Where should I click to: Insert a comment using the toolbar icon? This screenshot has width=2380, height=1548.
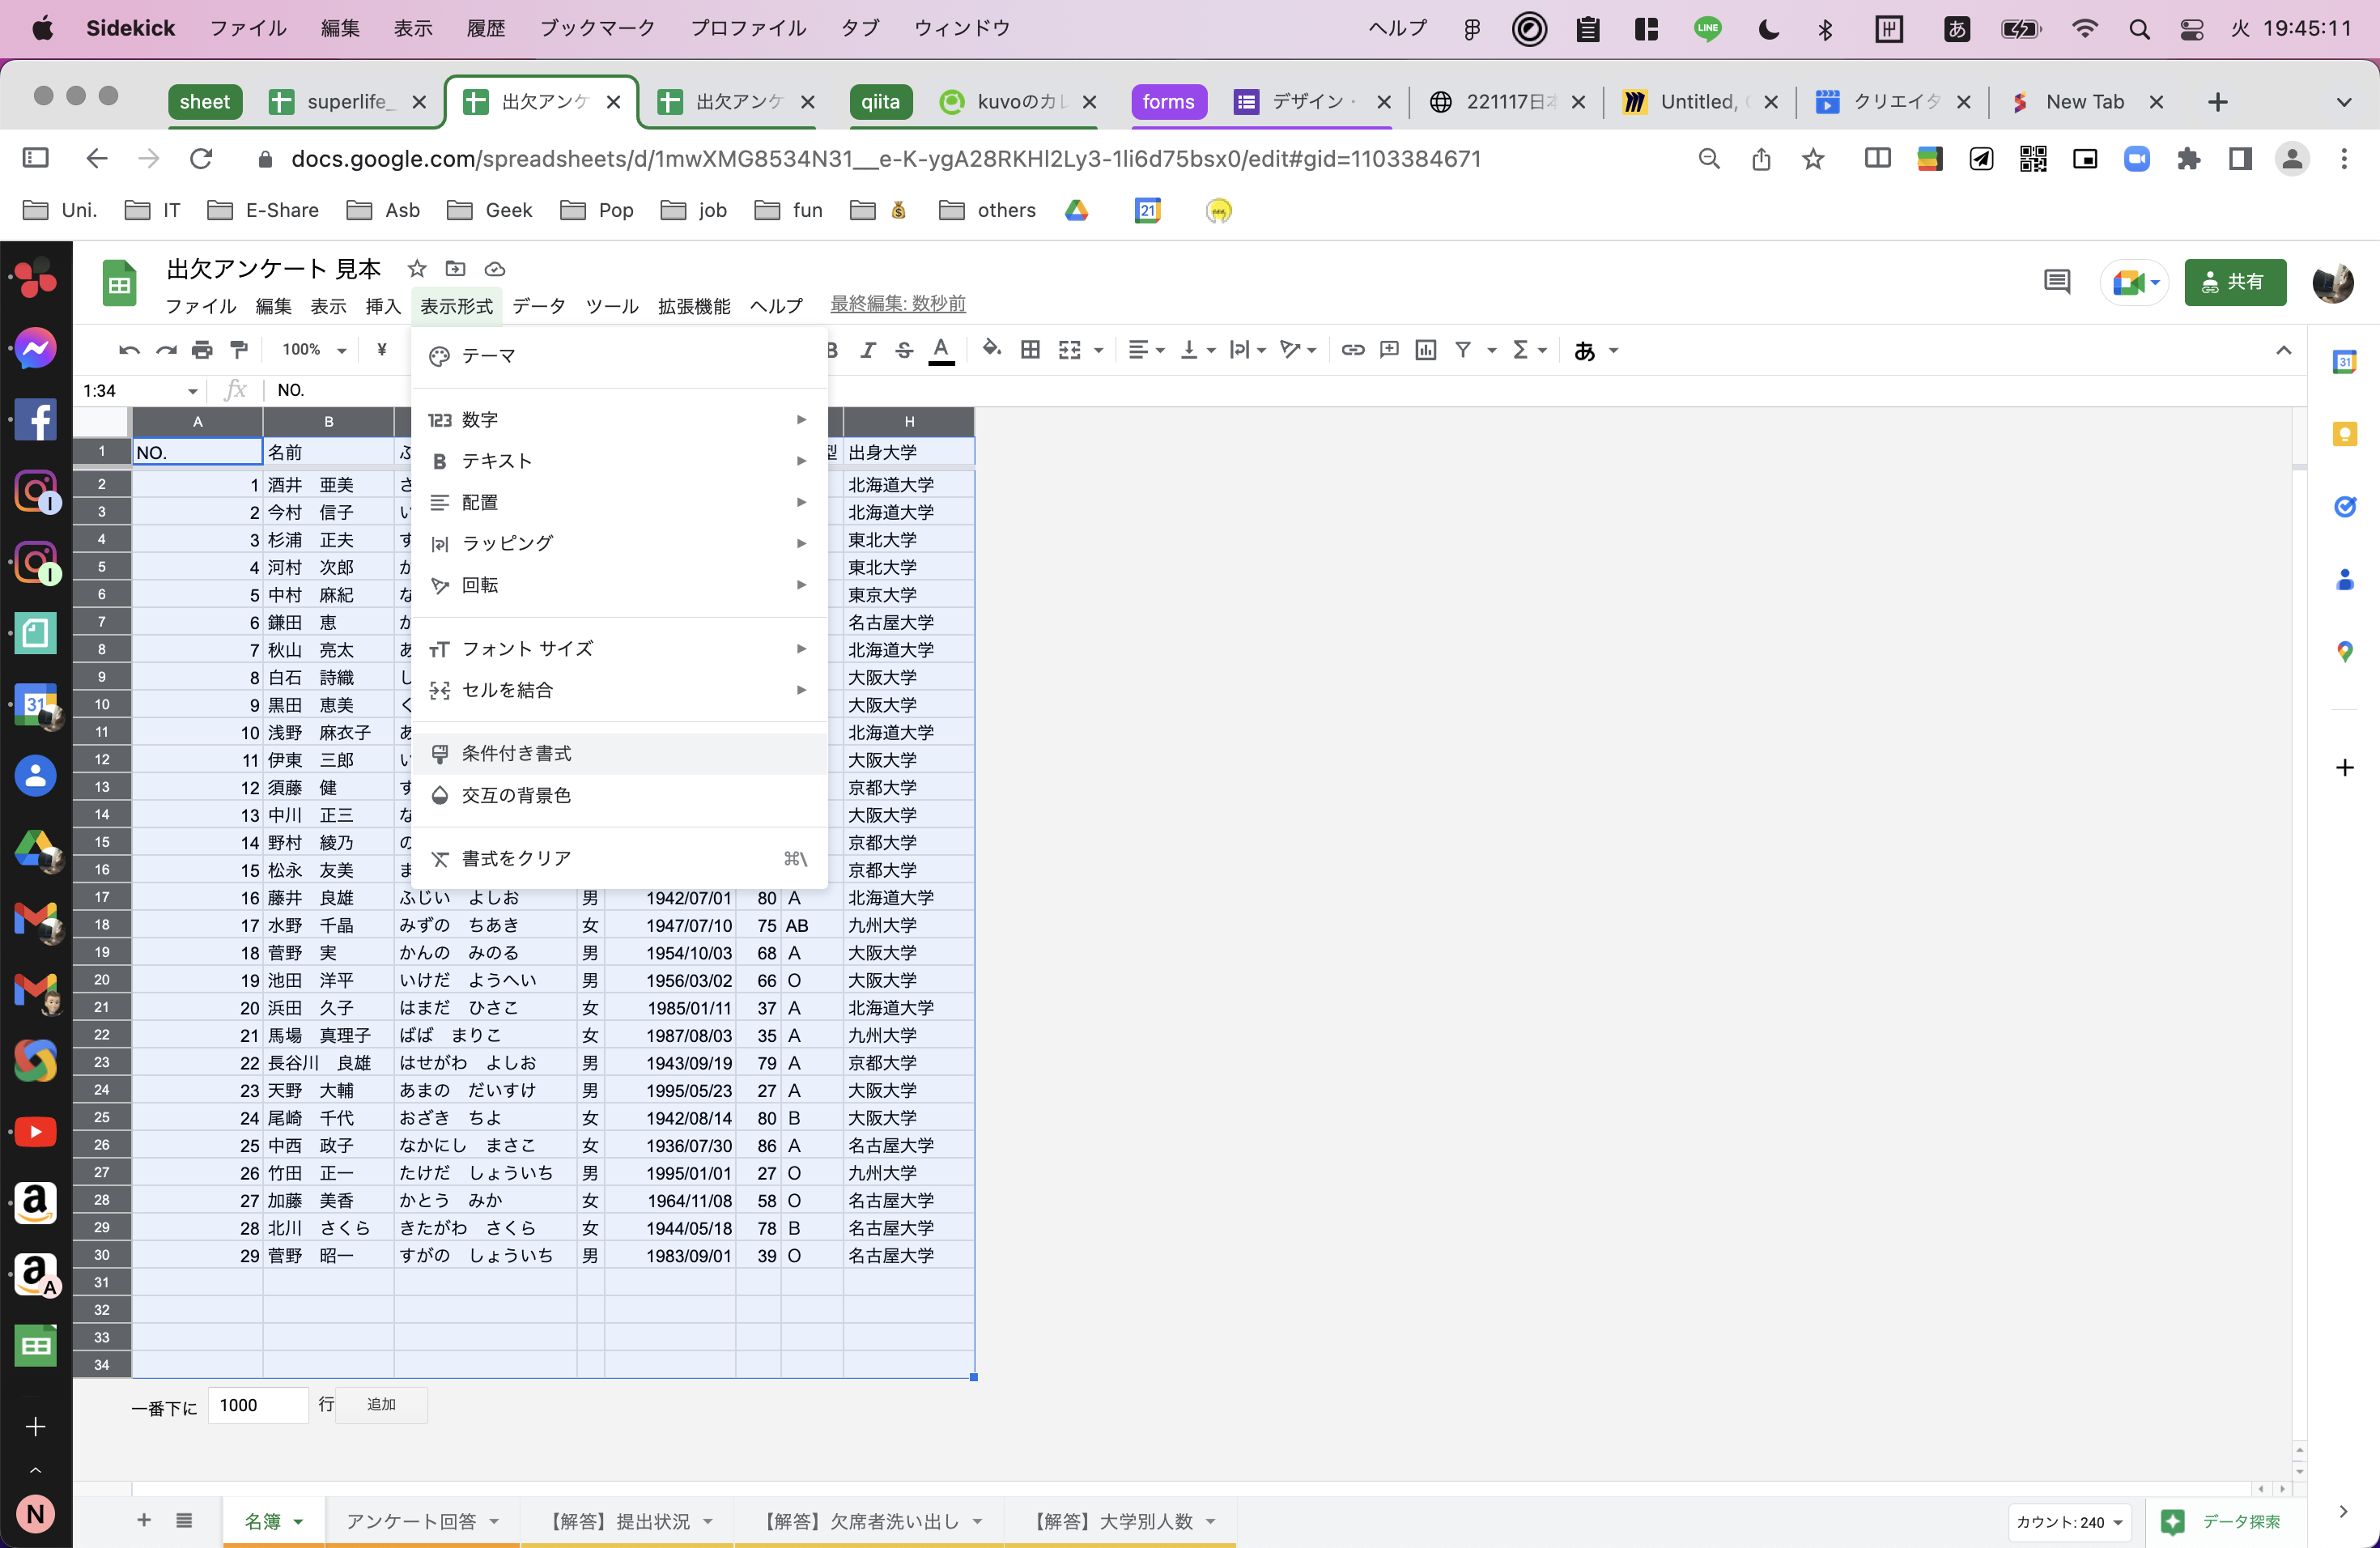pos(1389,349)
